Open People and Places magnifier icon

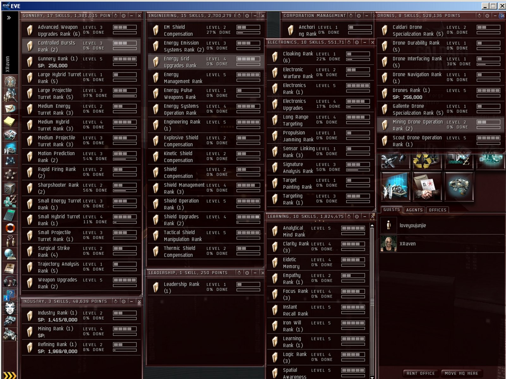point(10,95)
